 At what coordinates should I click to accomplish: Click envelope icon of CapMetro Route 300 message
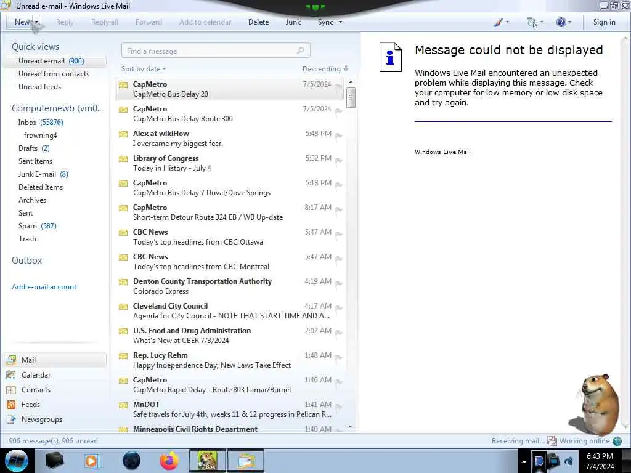click(123, 110)
